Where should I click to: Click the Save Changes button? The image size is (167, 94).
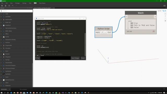pos(75,58)
